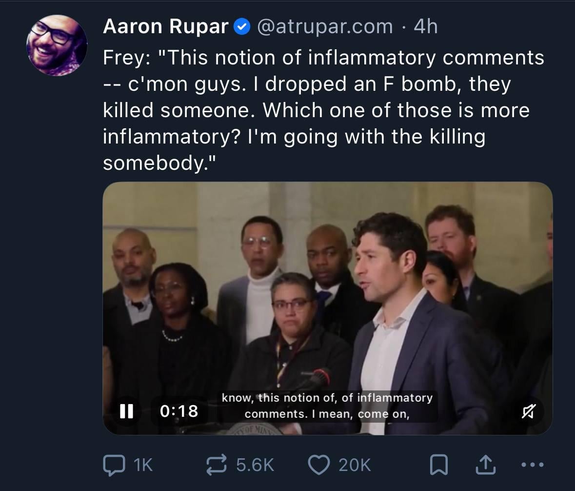575x491 pixels.
Task: Click the blue verified checkmark badge
Action: [242, 27]
